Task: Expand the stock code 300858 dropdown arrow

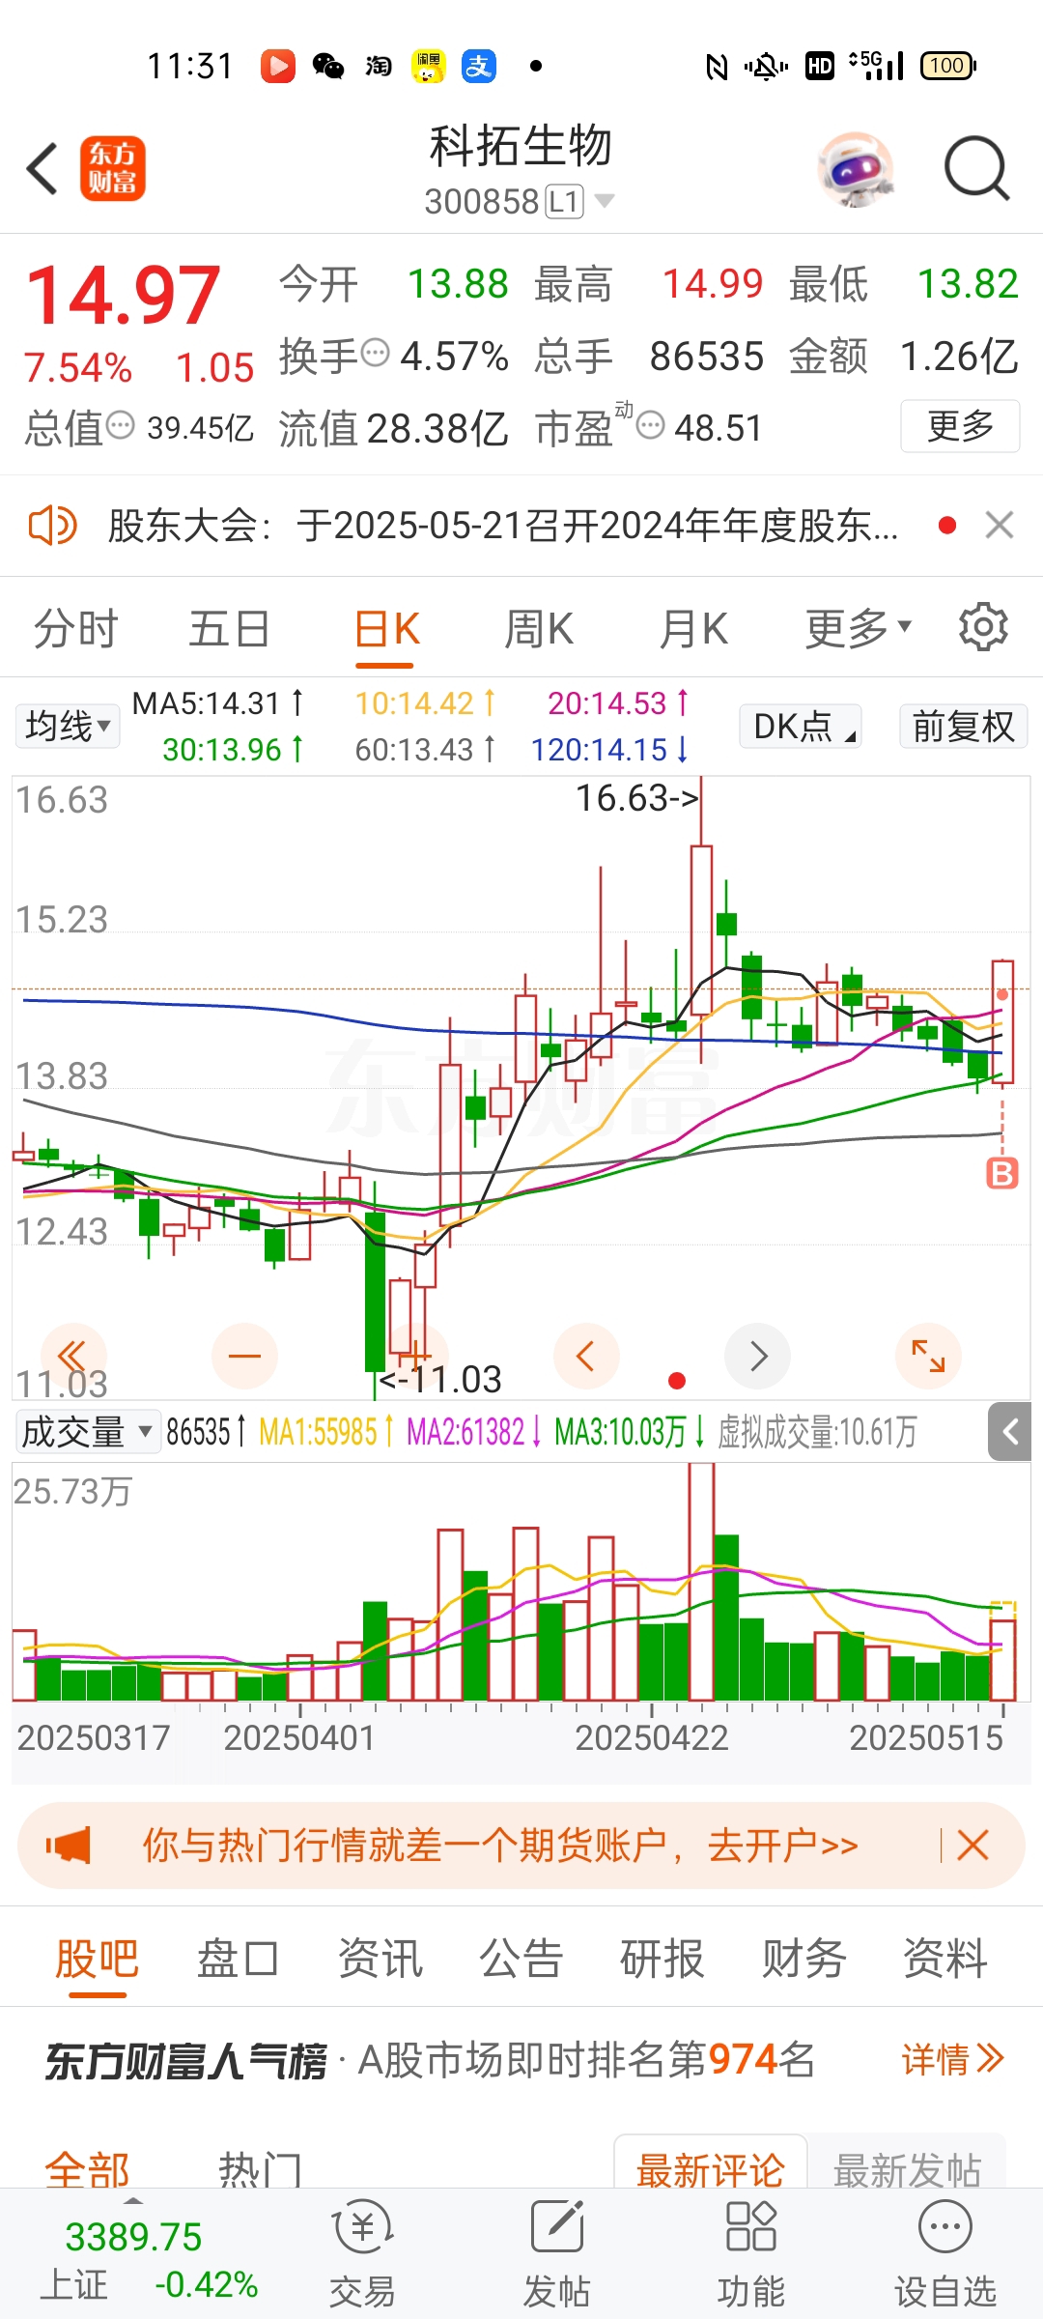Action: pos(605,201)
